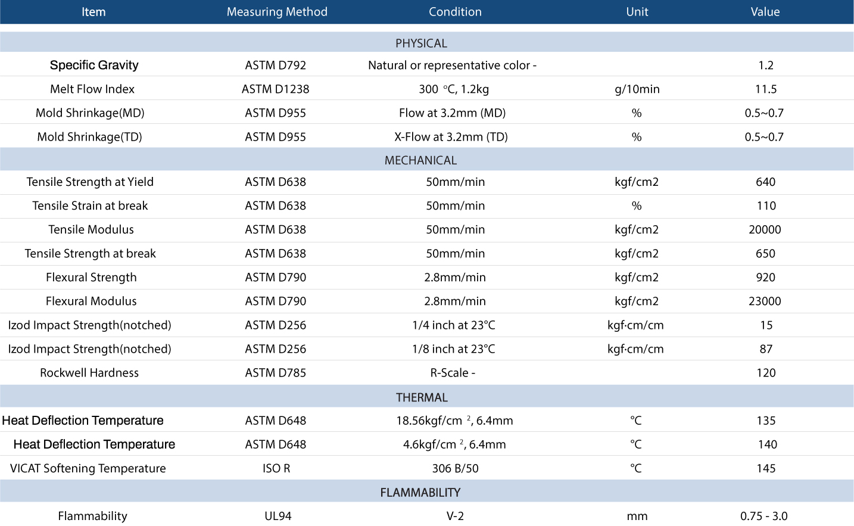
Task: Select the Melt Flow Index row label
Action: click(92, 89)
